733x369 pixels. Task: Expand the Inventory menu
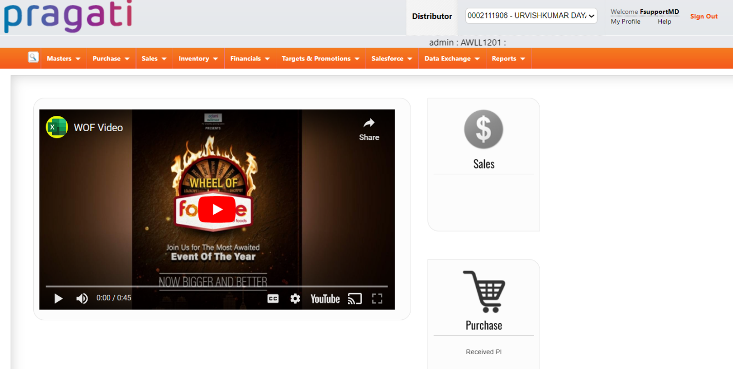click(198, 58)
